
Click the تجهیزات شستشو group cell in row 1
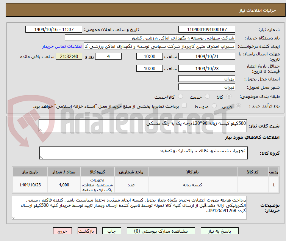coord(97,185)
